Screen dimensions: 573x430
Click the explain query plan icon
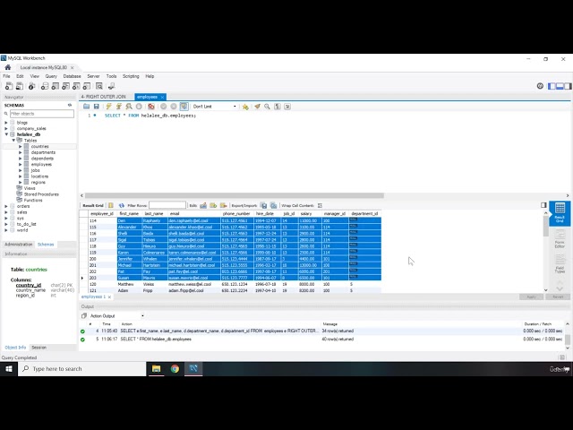click(x=129, y=107)
